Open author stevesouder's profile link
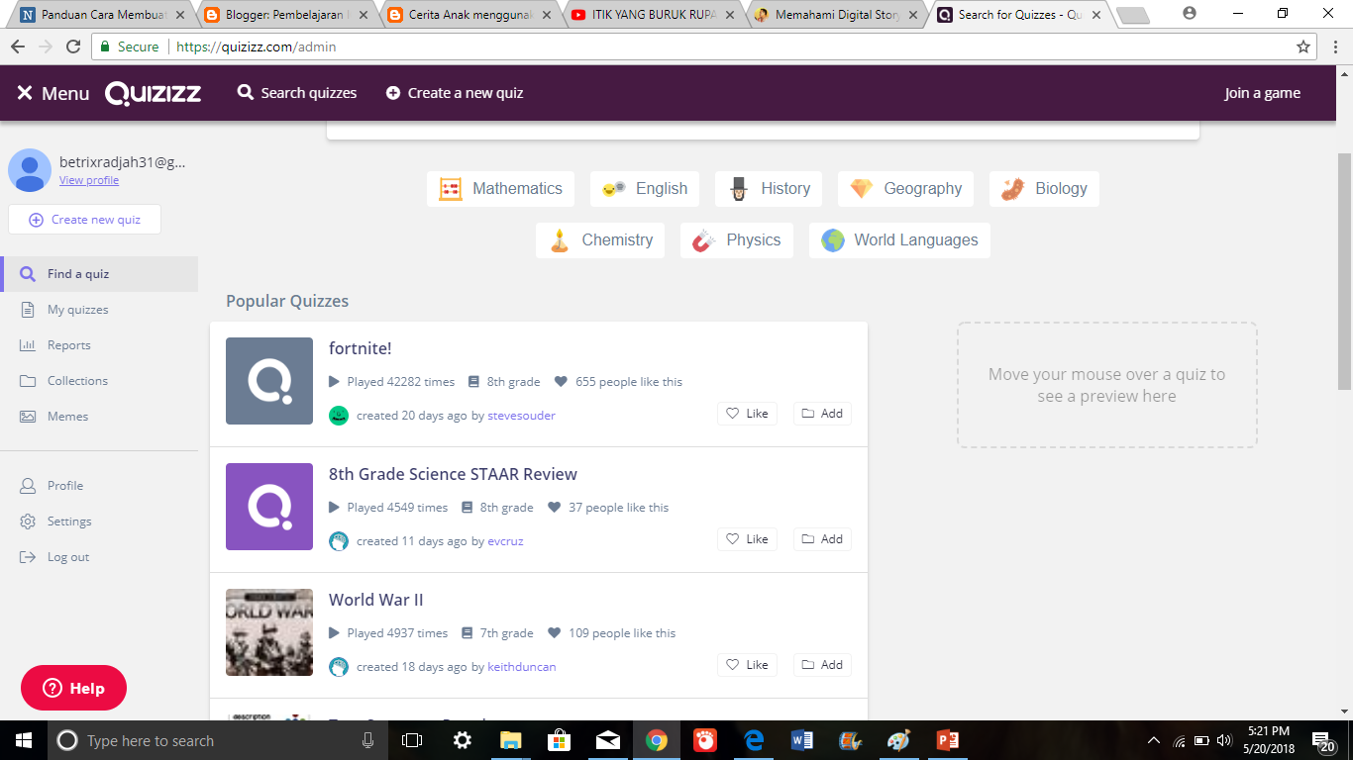The height and width of the screenshot is (760, 1353). 521,416
